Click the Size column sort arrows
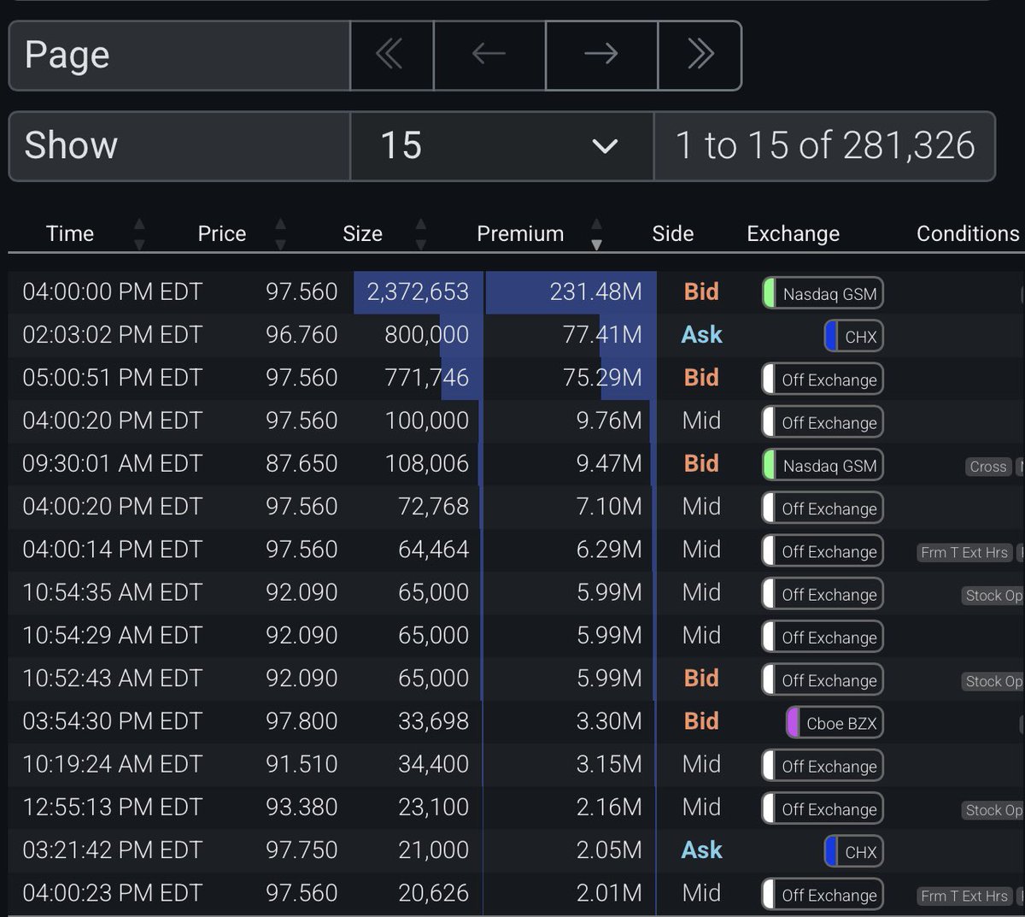The height and width of the screenshot is (917, 1025). point(420,234)
